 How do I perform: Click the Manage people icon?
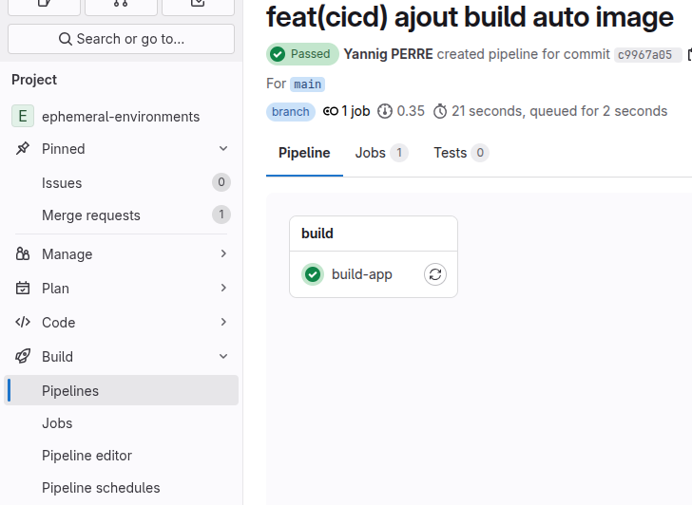pyautogui.click(x=23, y=253)
